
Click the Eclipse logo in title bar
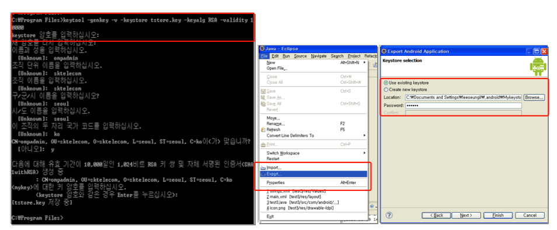click(262, 48)
